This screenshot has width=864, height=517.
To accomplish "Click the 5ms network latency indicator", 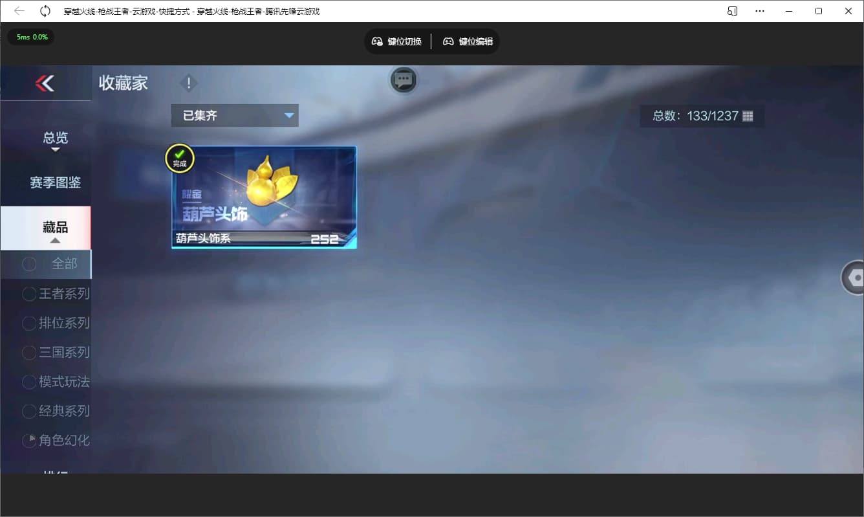I will point(30,37).
